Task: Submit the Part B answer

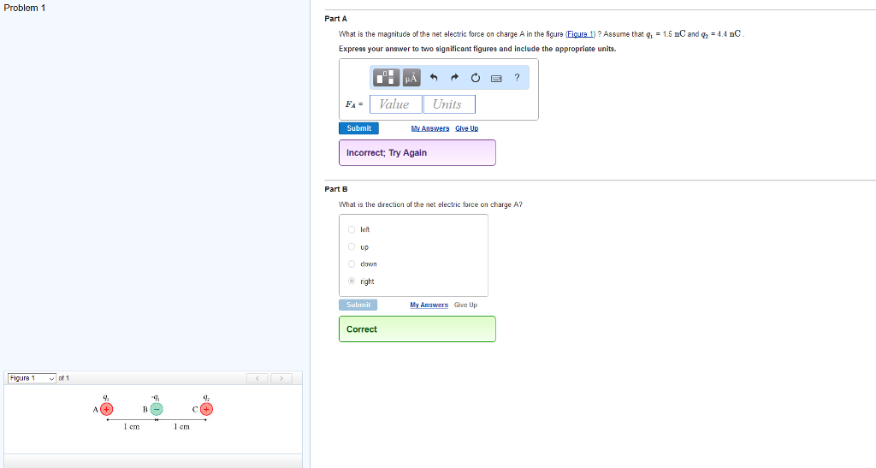Action: pyautogui.click(x=358, y=305)
